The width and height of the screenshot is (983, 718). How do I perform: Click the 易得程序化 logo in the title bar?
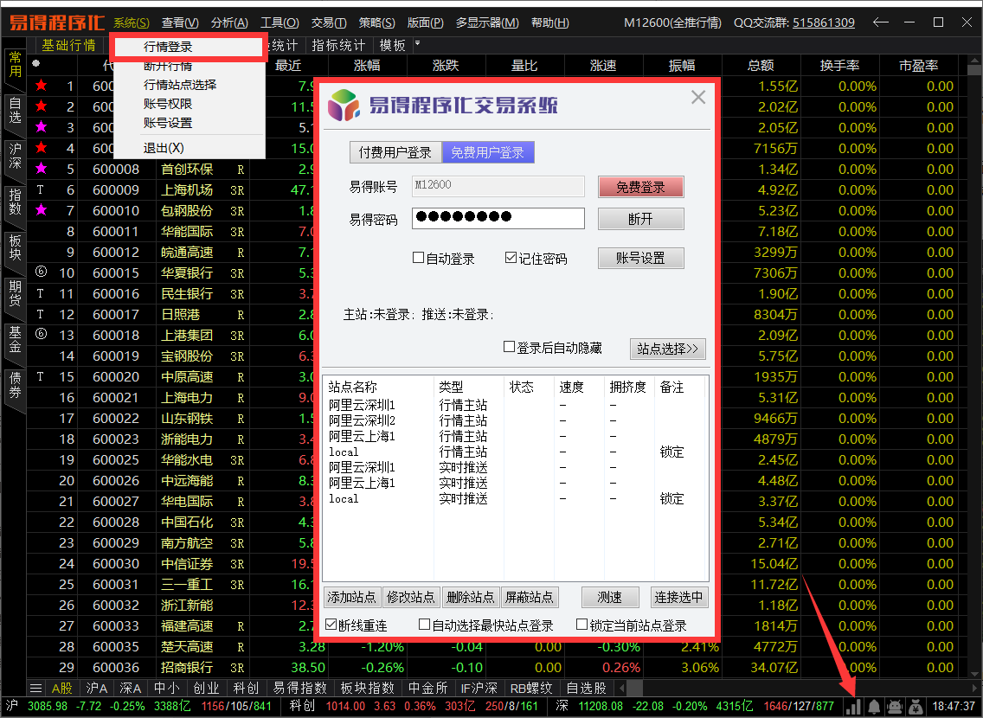pyautogui.click(x=56, y=22)
